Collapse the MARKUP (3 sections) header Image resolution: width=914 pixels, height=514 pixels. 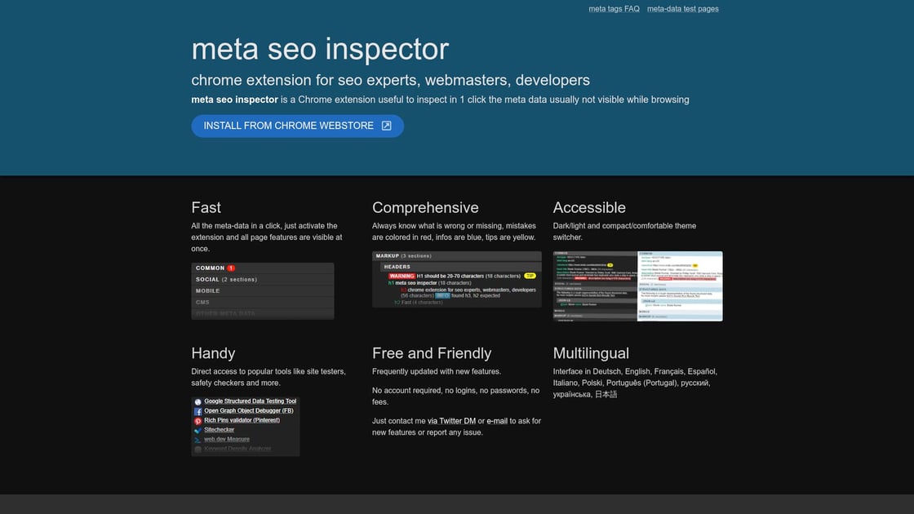(x=403, y=256)
